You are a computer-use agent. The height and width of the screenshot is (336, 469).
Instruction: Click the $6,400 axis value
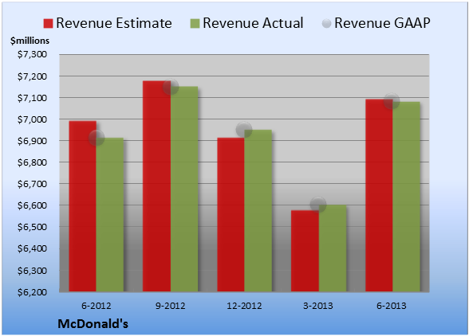[32, 248]
